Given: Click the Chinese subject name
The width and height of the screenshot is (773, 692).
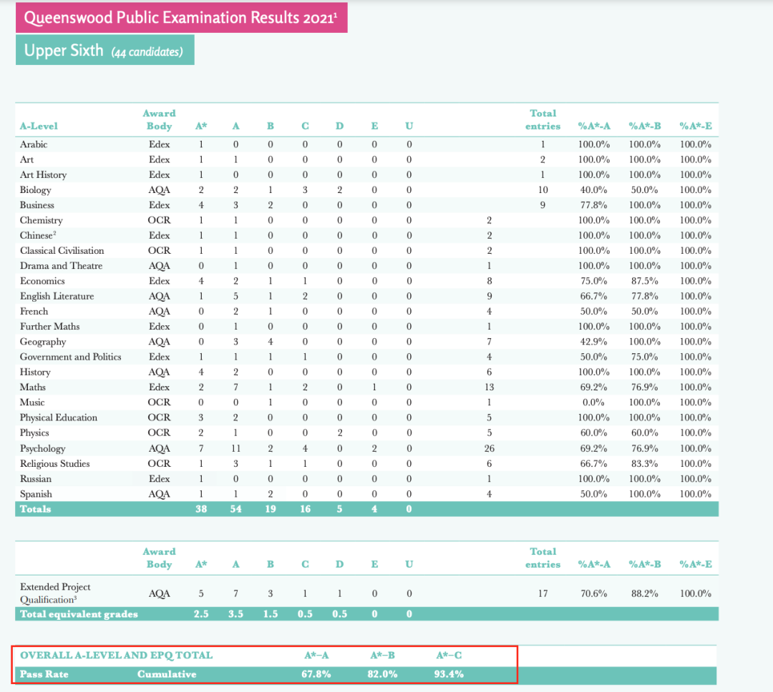Looking at the screenshot, I should [x=38, y=235].
